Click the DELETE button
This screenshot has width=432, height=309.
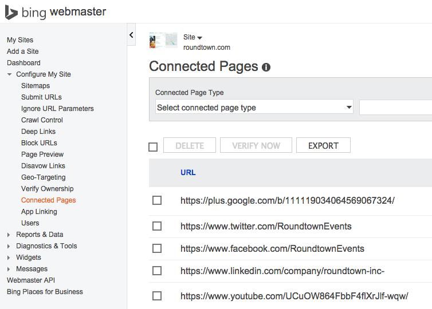click(x=190, y=145)
